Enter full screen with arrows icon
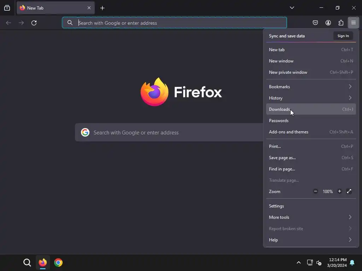Screen dimensions: 362x271 349,191
